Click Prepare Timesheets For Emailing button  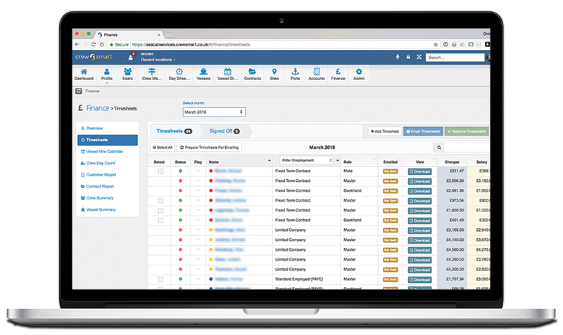(x=210, y=147)
